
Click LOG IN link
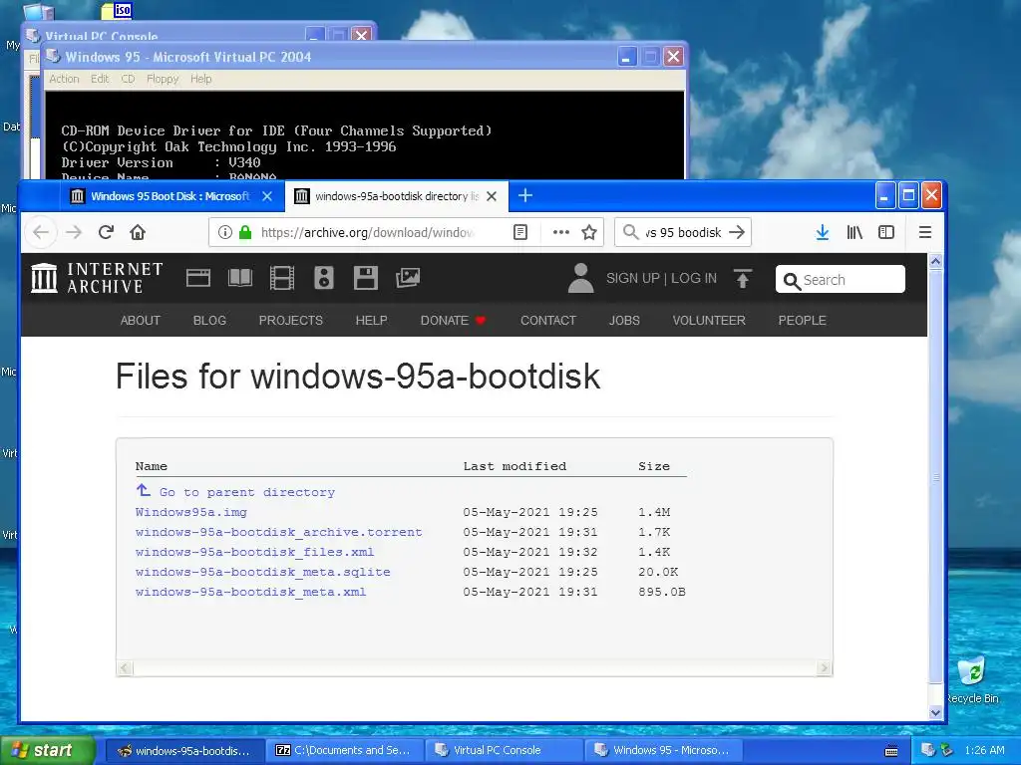tap(694, 279)
